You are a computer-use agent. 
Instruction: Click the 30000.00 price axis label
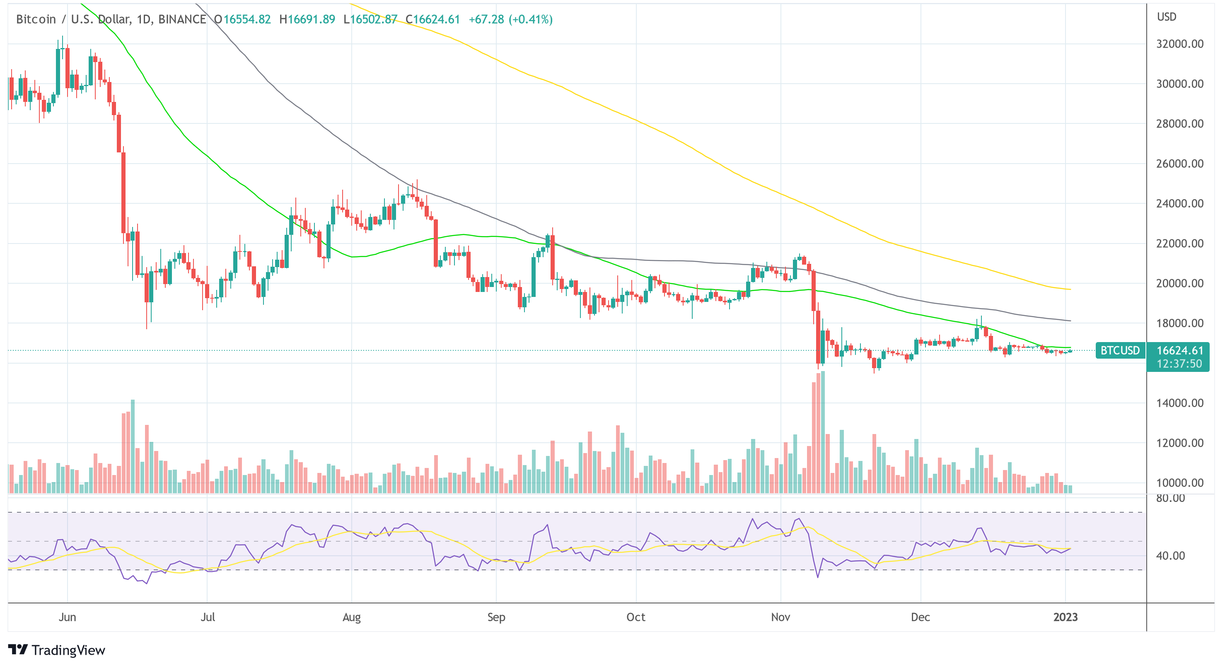click(x=1180, y=84)
